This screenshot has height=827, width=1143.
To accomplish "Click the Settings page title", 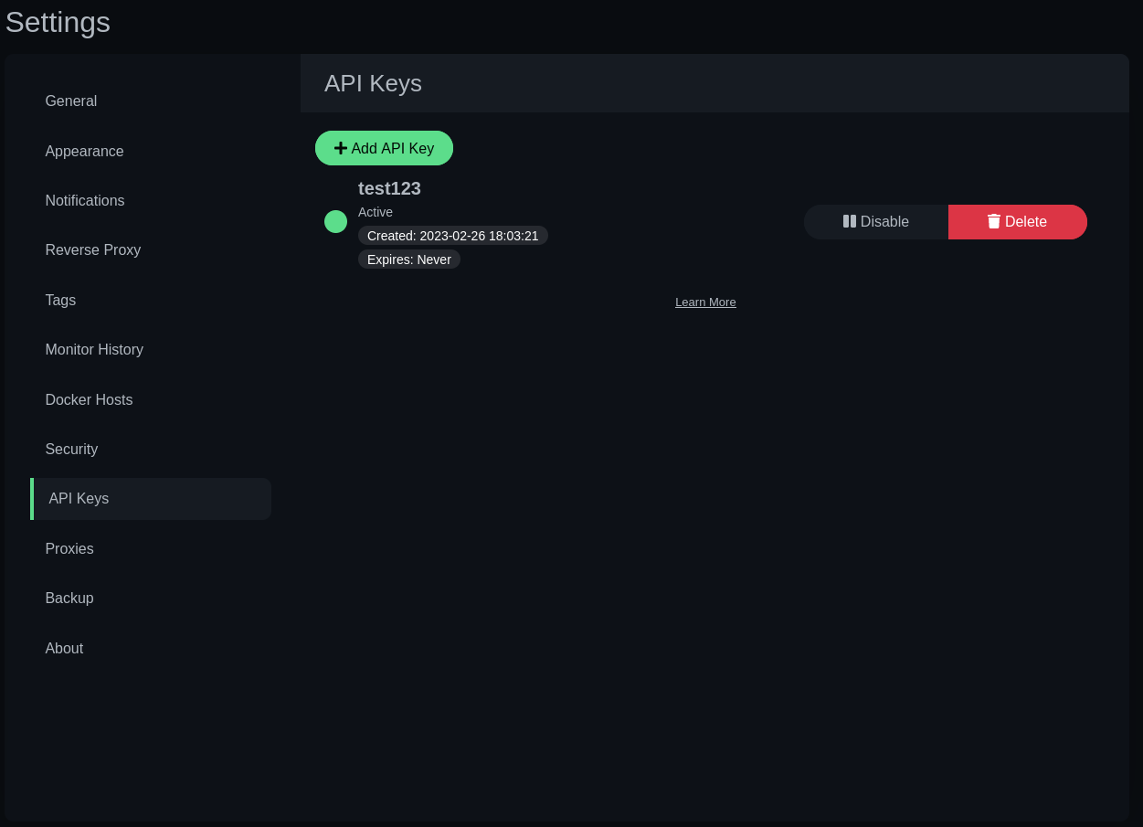I will coord(58,22).
